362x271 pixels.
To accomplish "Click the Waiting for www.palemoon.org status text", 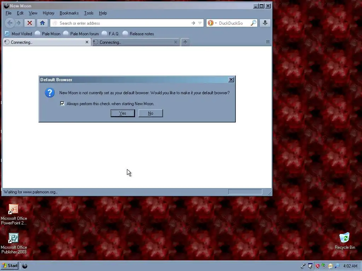I will click(x=31, y=192).
